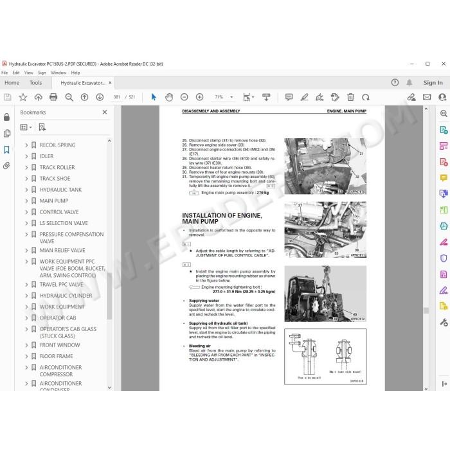The image size is (450, 450).
Task: Open the Comment tool in right pane
Action: point(444,178)
